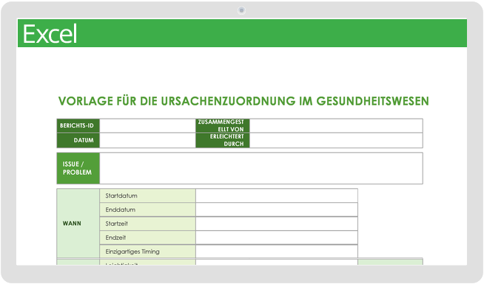Click the webcam dot on monitor bezel
484x284 pixels.
[242, 10]
